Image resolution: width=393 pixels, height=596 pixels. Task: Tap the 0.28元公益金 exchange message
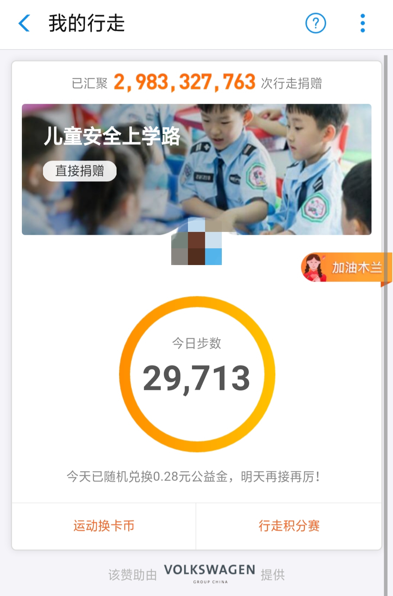[x=193, y=476]
